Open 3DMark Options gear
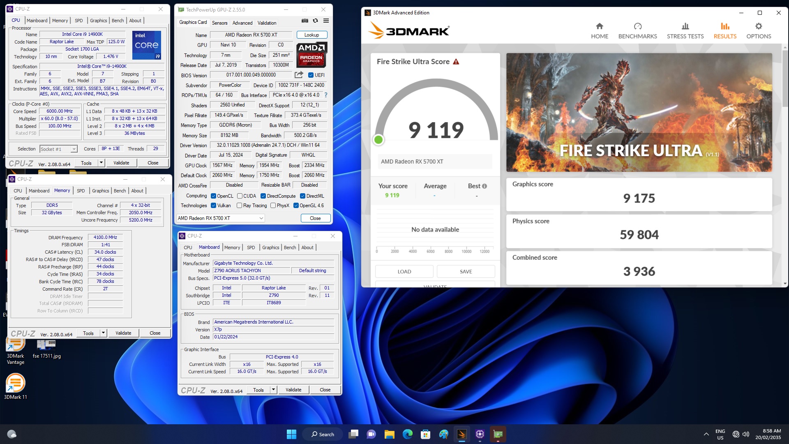This screenshot has width=789, height=444. (x=759, y=31)
